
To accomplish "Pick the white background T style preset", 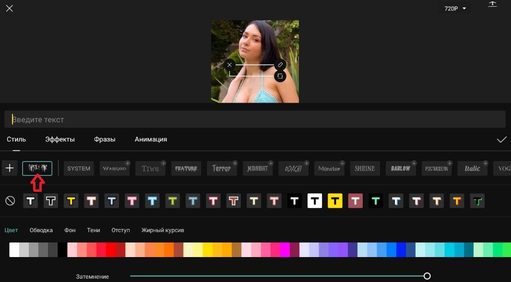I will 314,201.
